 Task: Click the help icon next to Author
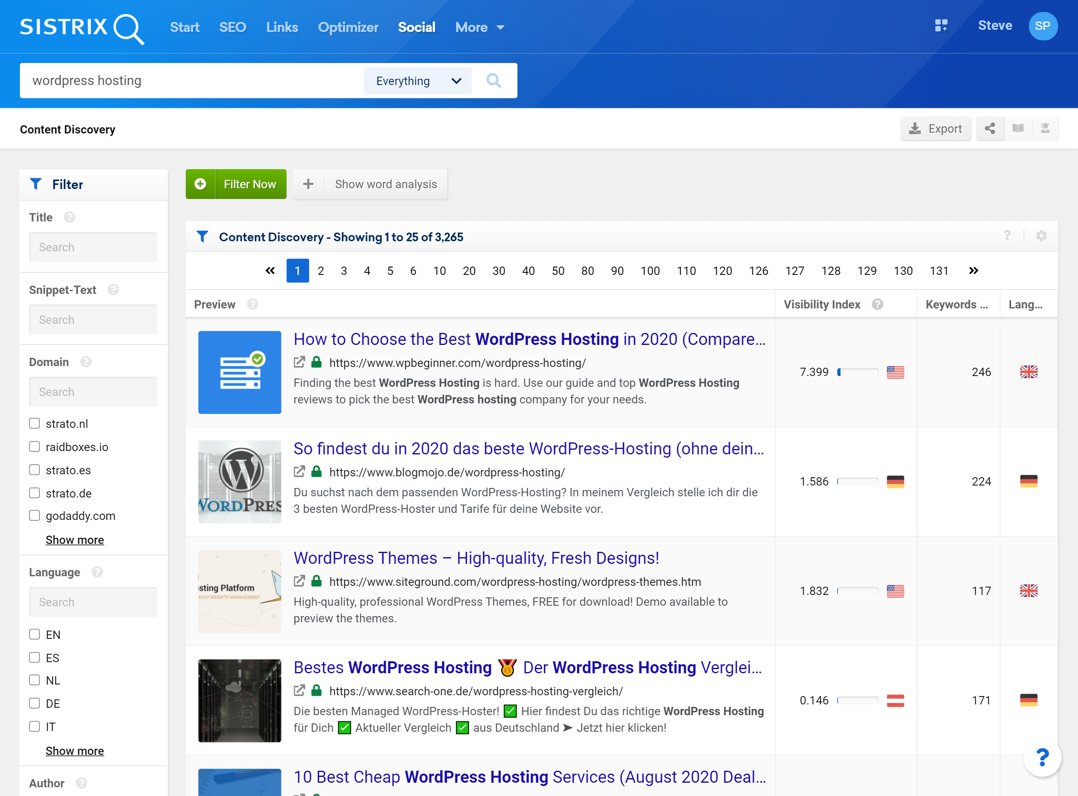[81, 783]
